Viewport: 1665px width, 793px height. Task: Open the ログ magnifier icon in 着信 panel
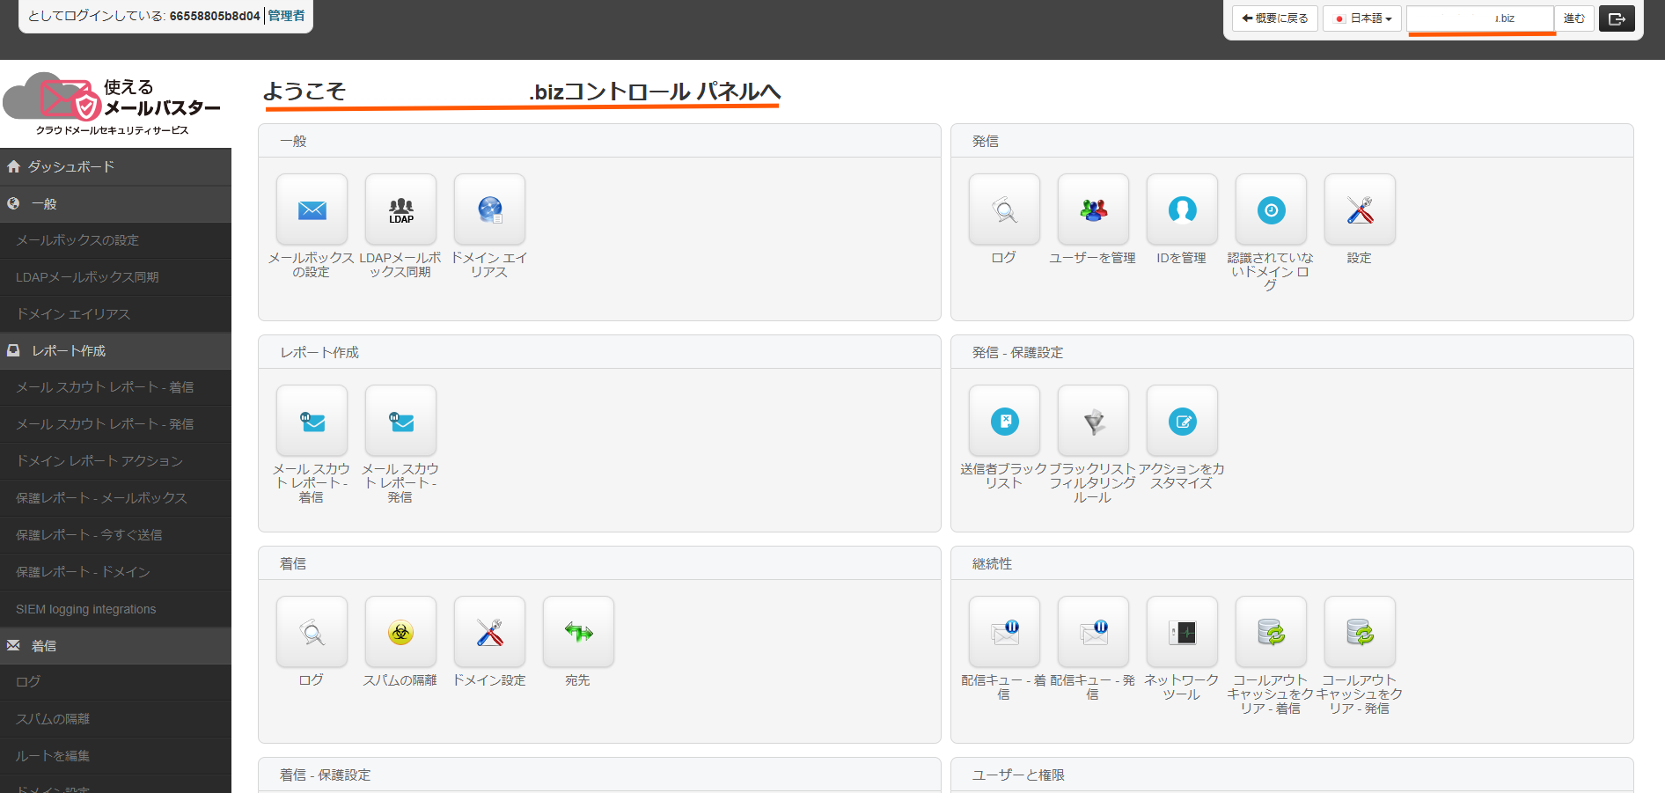coord(312,632)
